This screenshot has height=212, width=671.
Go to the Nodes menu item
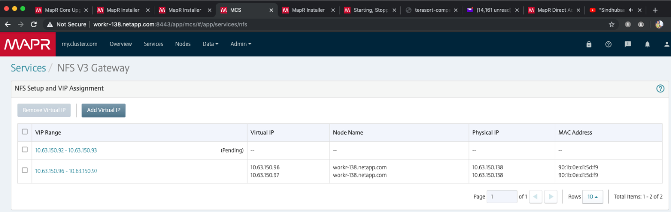(x=183, y=44)
